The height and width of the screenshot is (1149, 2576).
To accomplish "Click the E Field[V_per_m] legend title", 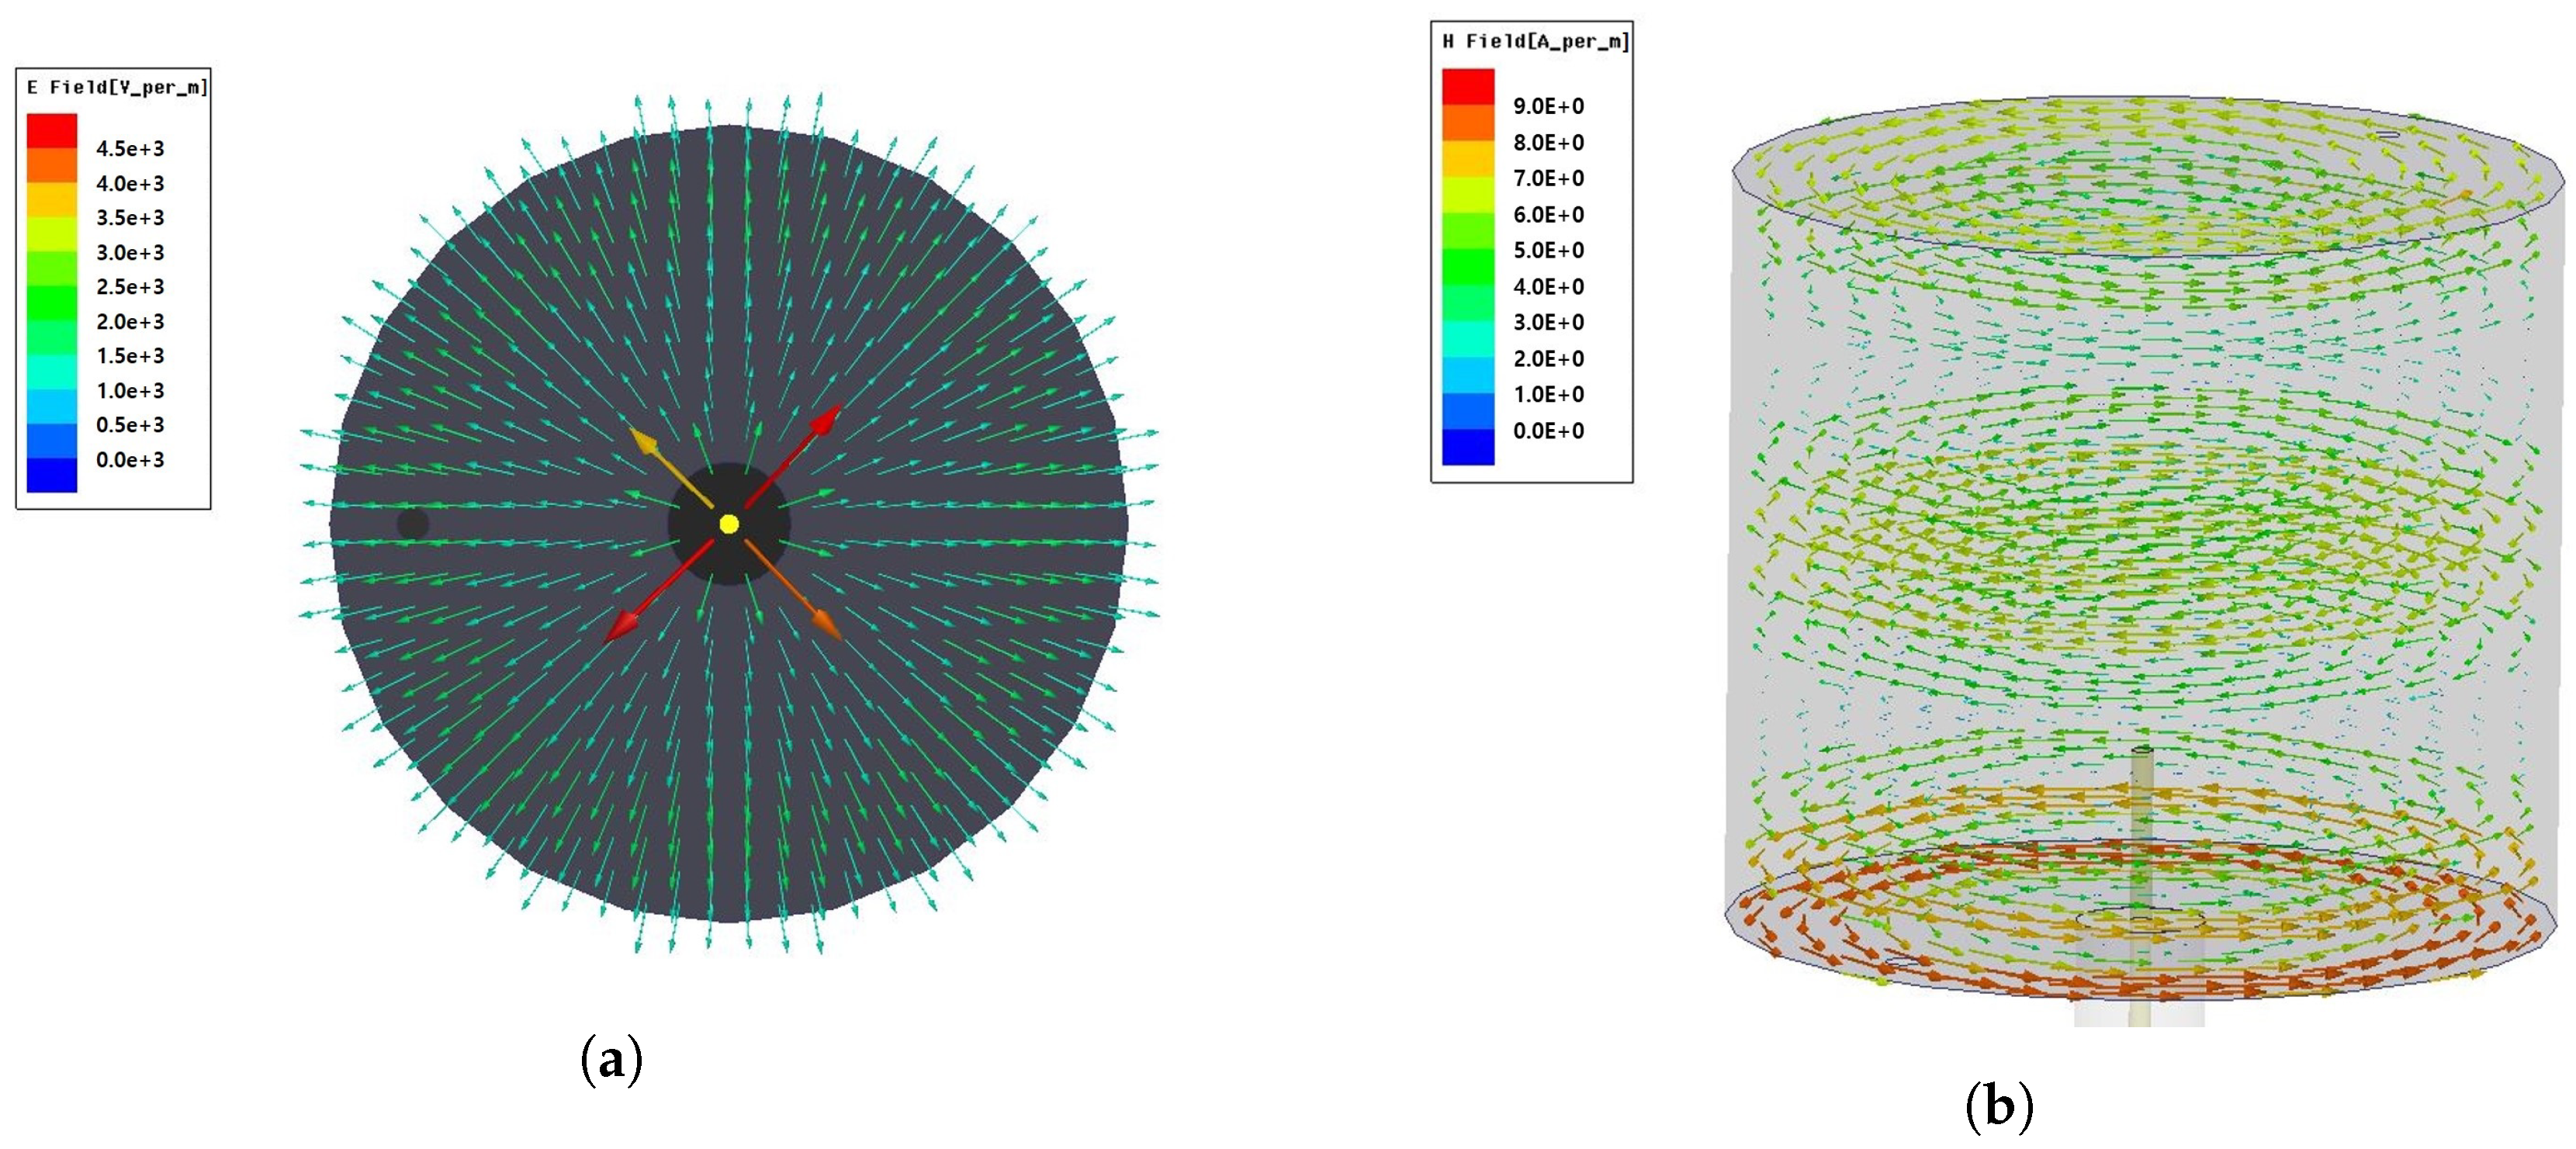I will (117, 88).
